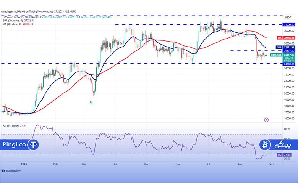
Task: Click the Feb label on the time axis
Action: pyautogui.click(x=55, y=164)
